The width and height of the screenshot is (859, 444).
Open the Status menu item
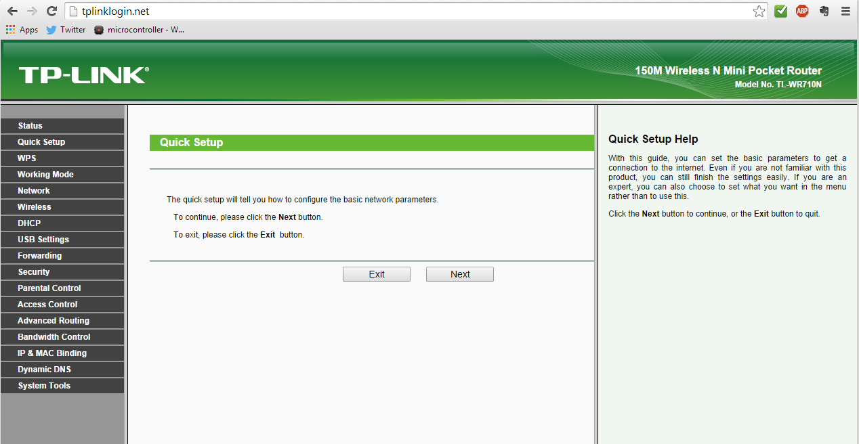click(x=62, y=126)
